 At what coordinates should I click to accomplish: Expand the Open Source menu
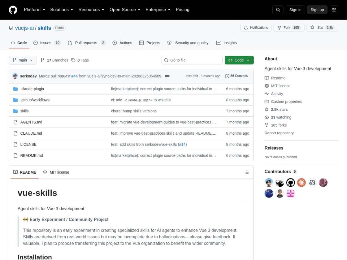[125, 10]
